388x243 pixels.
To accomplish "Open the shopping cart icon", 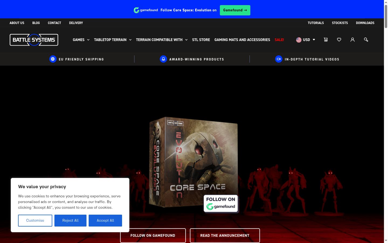I will pyautogui.click(x=326, y=40).
